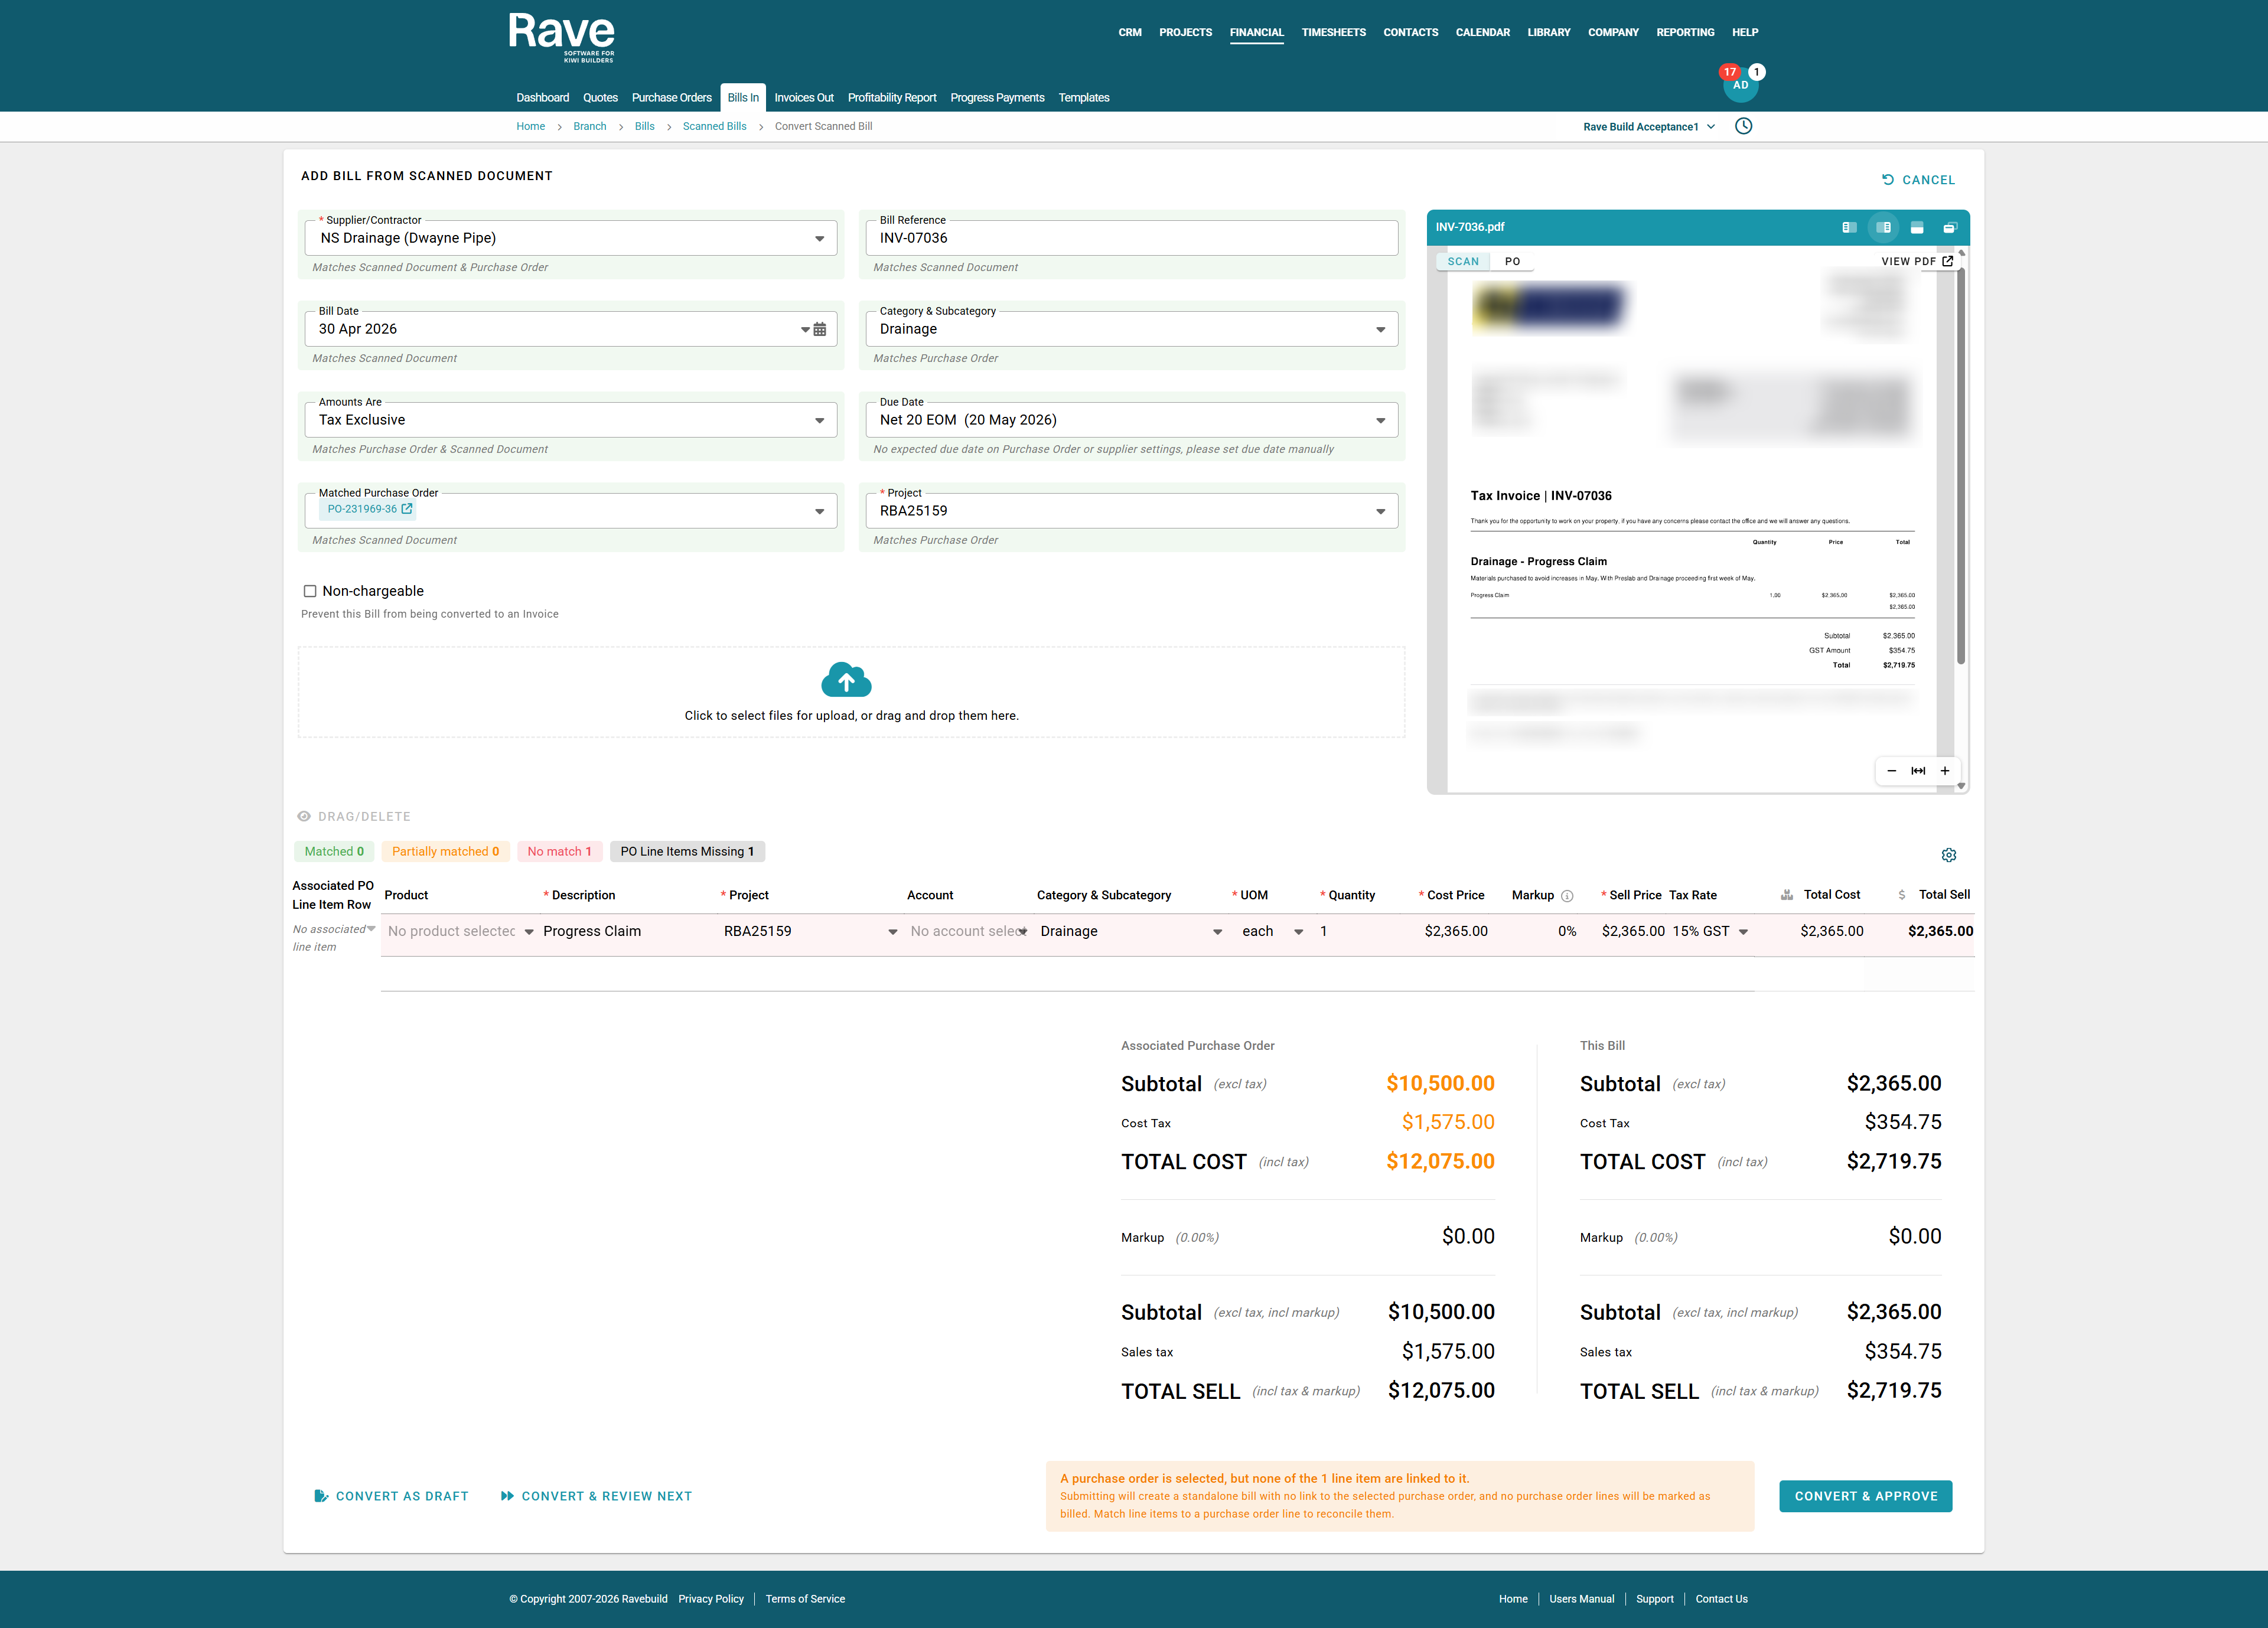Switch to the PO tab in preview

[1512, 262]
